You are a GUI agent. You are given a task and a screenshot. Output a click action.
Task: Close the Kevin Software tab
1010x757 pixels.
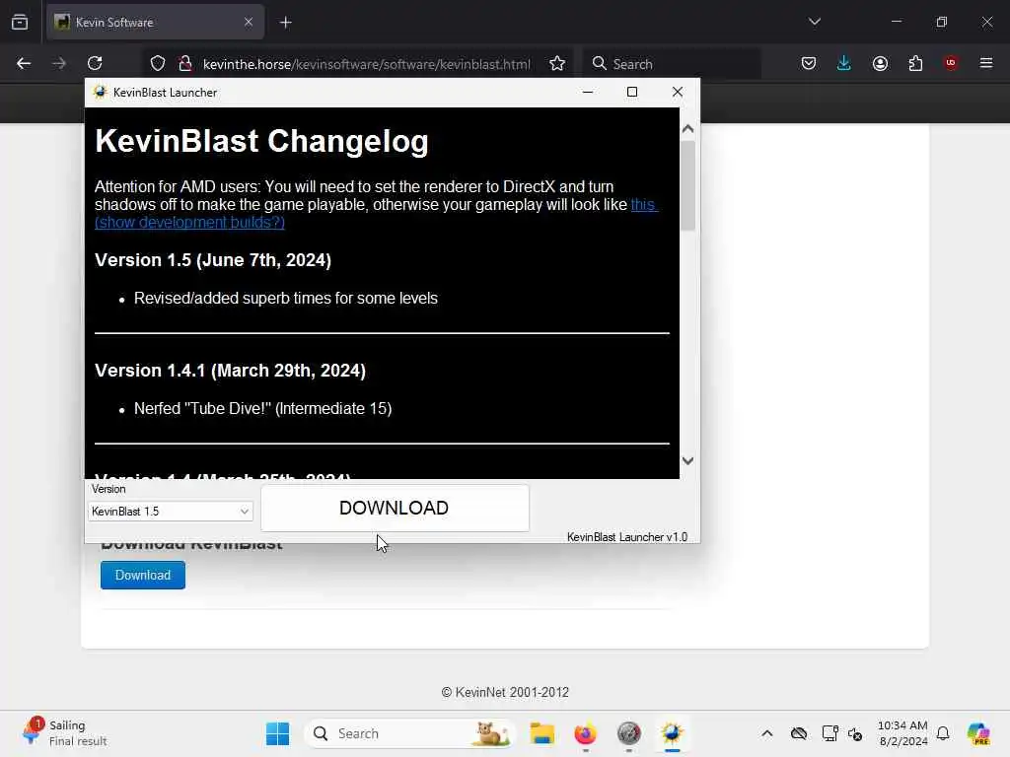(248, 23)
